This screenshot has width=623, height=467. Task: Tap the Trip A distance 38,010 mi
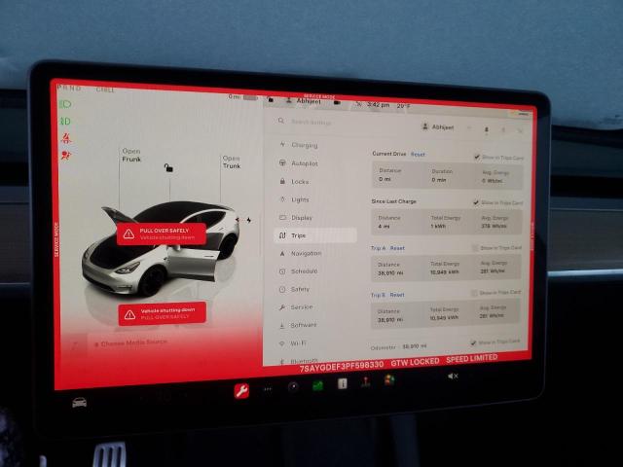coord(390,273)
